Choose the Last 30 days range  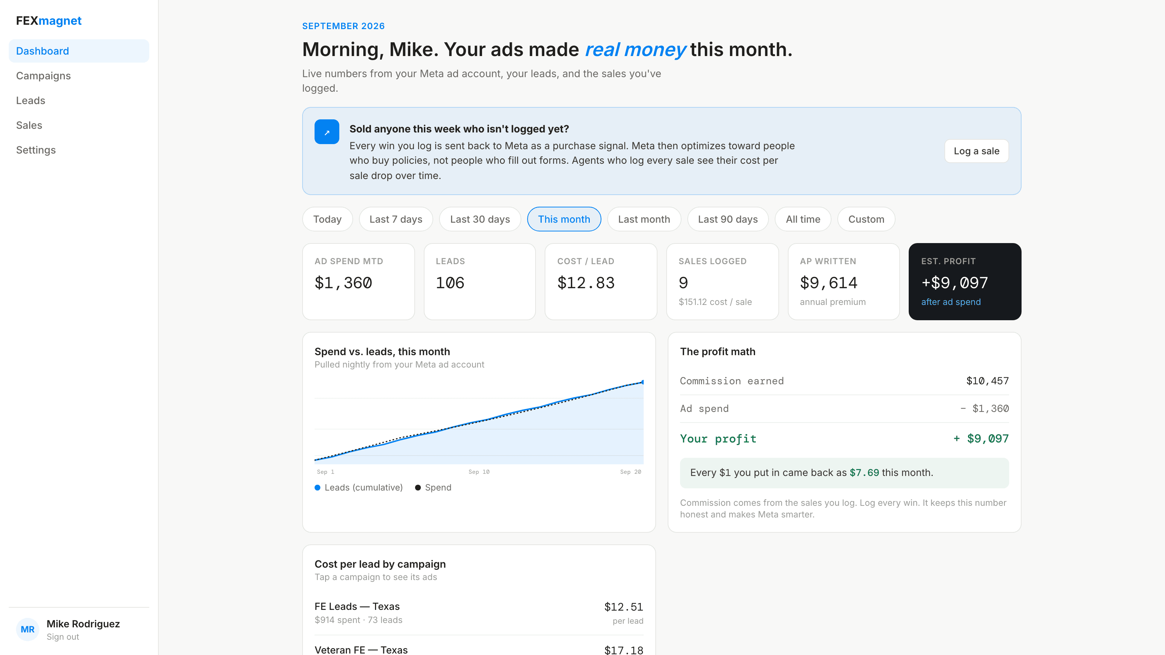click(x=480, y=219)
